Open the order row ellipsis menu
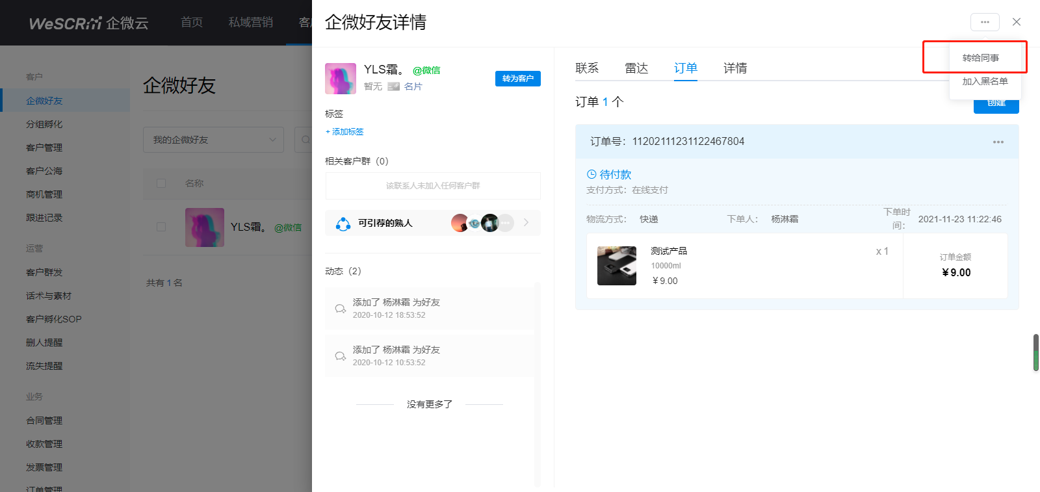This screenshot has width=1040, height=492. pos(998,142)
